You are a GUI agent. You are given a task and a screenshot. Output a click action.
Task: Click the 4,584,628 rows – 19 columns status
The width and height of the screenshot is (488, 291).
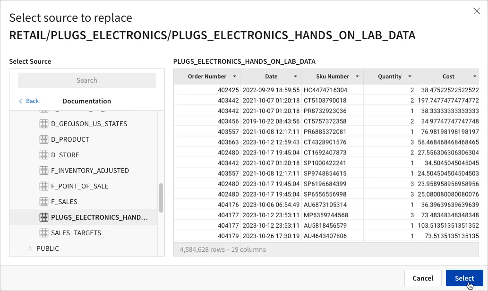[223, 249]
